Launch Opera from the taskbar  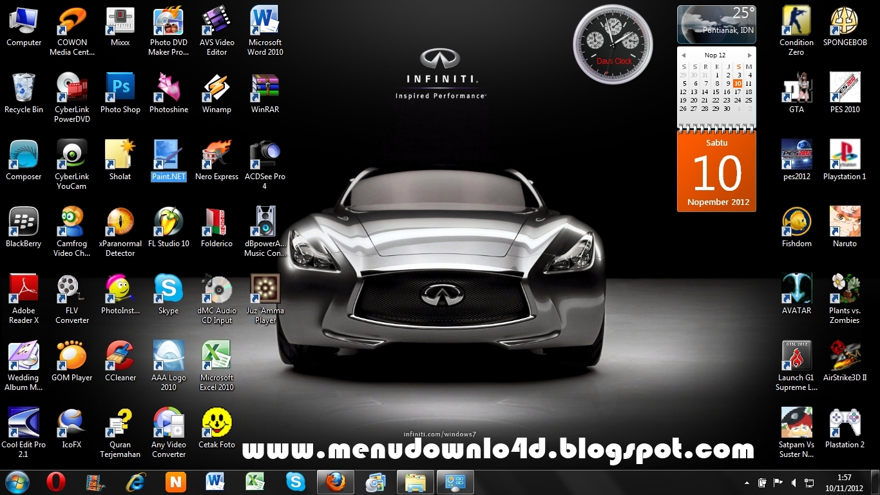[x=56, y=481]
